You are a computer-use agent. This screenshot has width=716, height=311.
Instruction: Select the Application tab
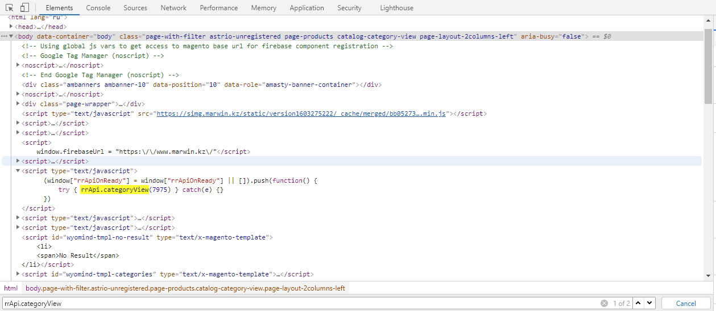point(307,8)
